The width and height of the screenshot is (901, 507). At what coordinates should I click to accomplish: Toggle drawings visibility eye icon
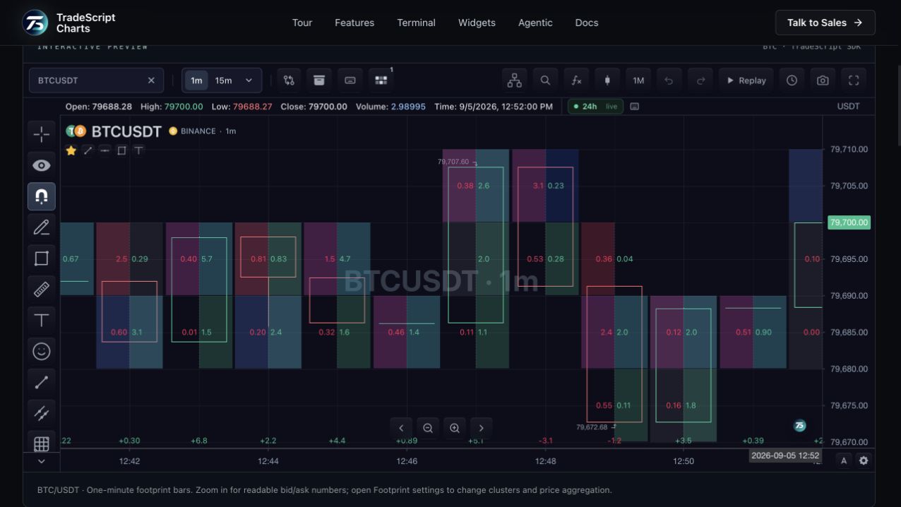(x=42, y=165)
